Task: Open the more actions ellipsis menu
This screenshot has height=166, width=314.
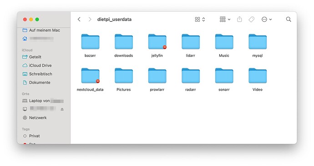Action: click(x=267, y=20)
